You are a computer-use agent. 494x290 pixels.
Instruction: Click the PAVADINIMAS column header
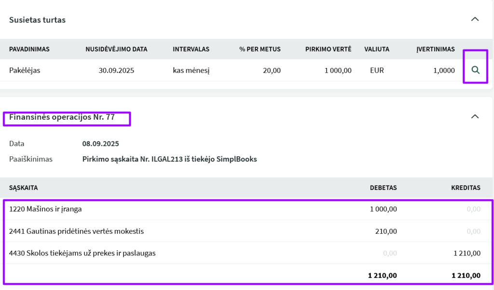tap(29, 49)
